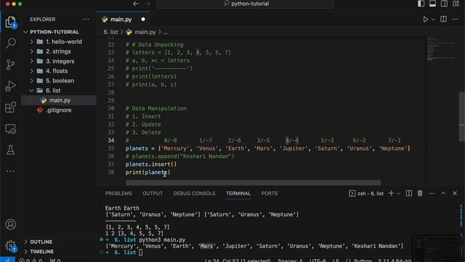Click the '6. list' breadcrumb
This screenshot has width=465, height=262.
click(110, 32)
